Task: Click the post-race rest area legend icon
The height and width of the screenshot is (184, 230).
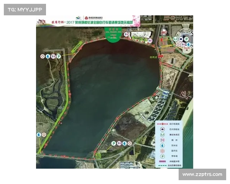Action: [163, 135]
